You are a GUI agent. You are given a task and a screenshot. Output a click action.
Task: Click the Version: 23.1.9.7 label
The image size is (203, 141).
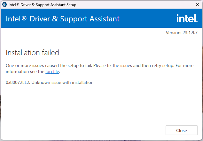182,33
